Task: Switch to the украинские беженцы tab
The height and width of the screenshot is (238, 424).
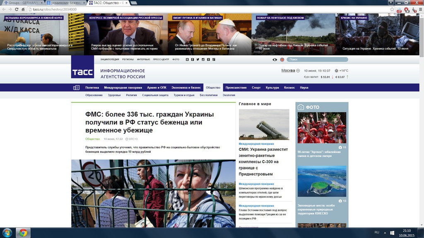Action: (x=66, y=3)
